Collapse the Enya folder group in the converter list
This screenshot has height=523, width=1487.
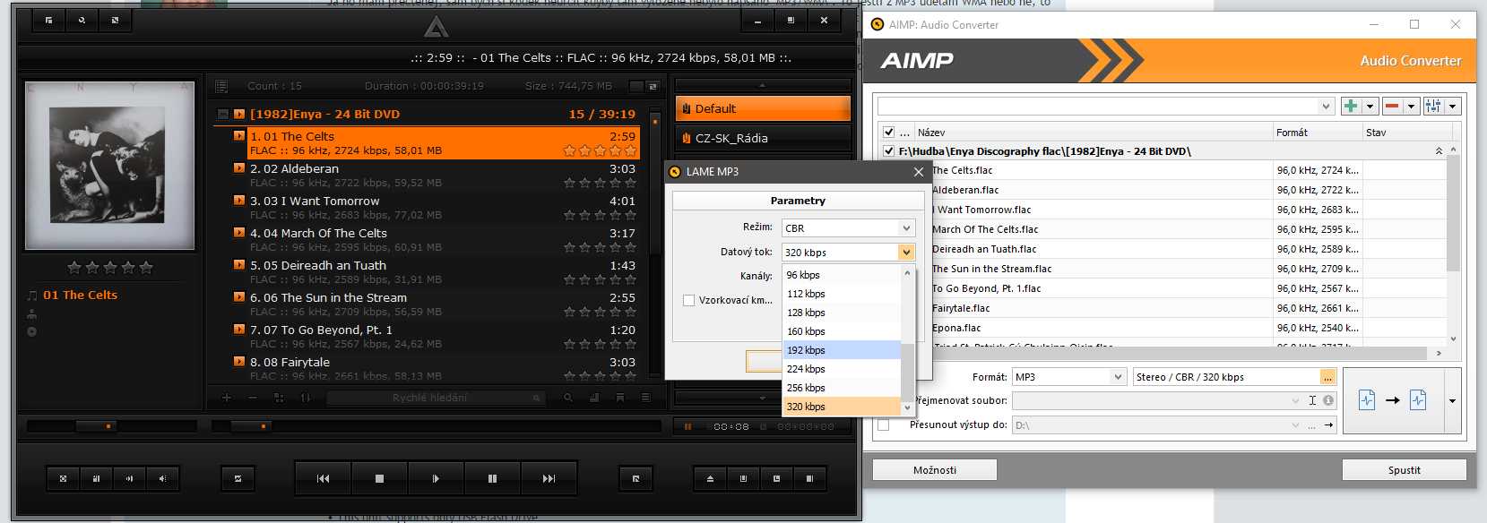point(1439,151)
